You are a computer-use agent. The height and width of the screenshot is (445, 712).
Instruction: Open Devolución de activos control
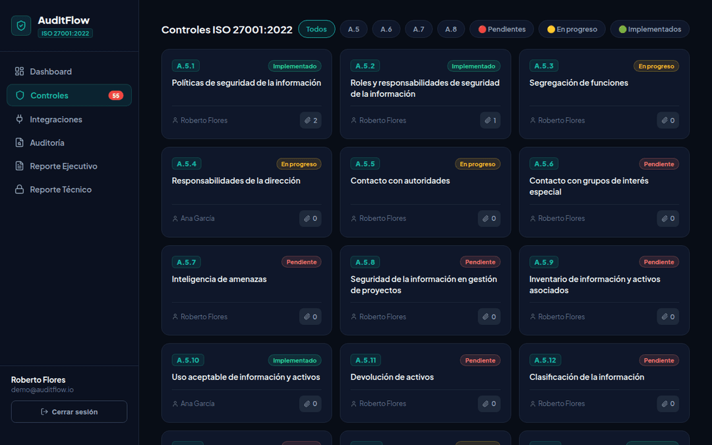click(392, 377)
